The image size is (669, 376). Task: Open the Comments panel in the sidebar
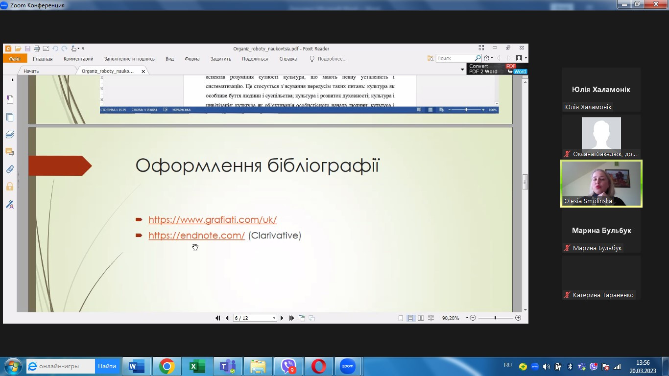[10, 152]
